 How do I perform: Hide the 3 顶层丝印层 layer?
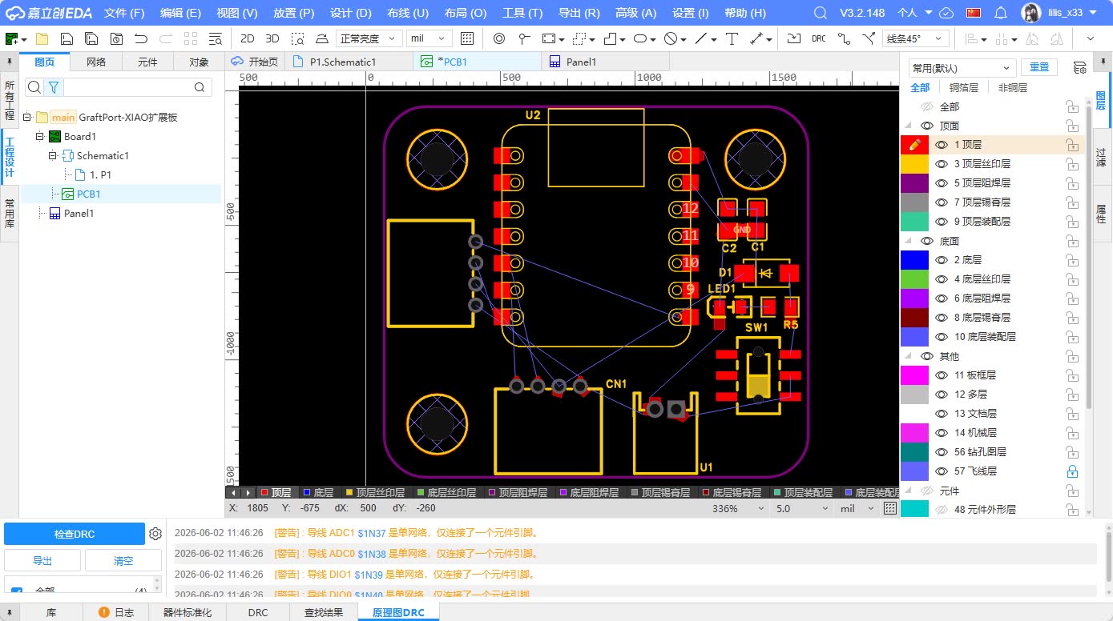942,164
